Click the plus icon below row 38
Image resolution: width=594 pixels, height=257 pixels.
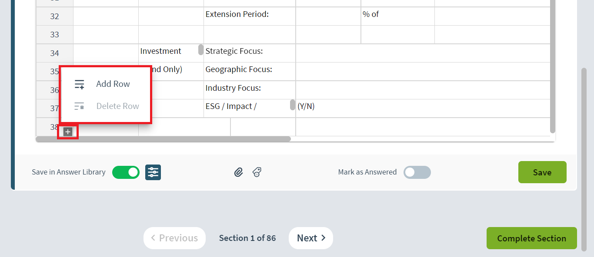tap(68, 132)
